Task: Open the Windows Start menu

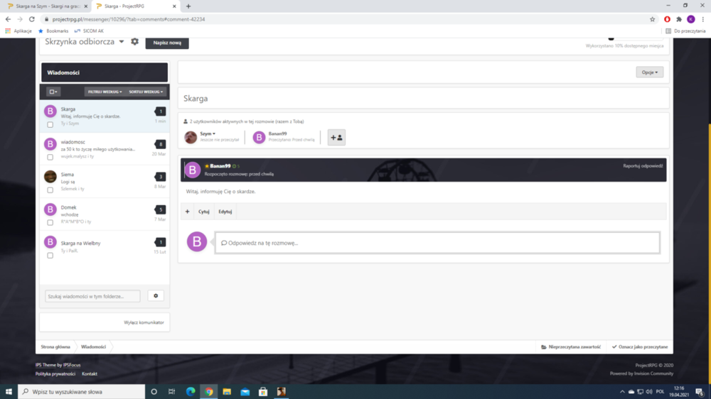Action: (x=9, y=392)
